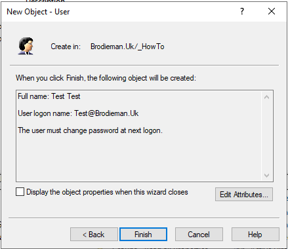Open Edit Attributes dialog
288x249 pixels.
[244, 194]
